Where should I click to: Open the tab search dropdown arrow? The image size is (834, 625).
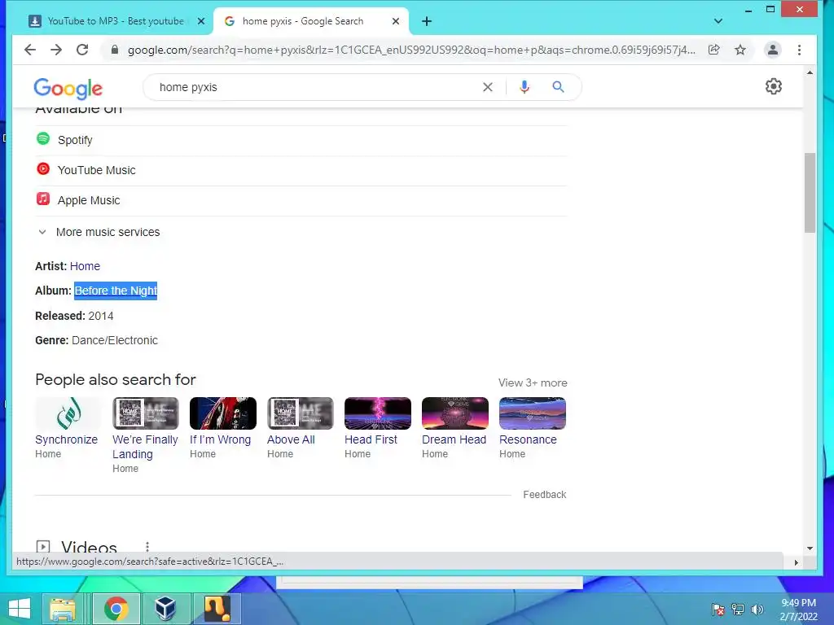tap(718, 21)
